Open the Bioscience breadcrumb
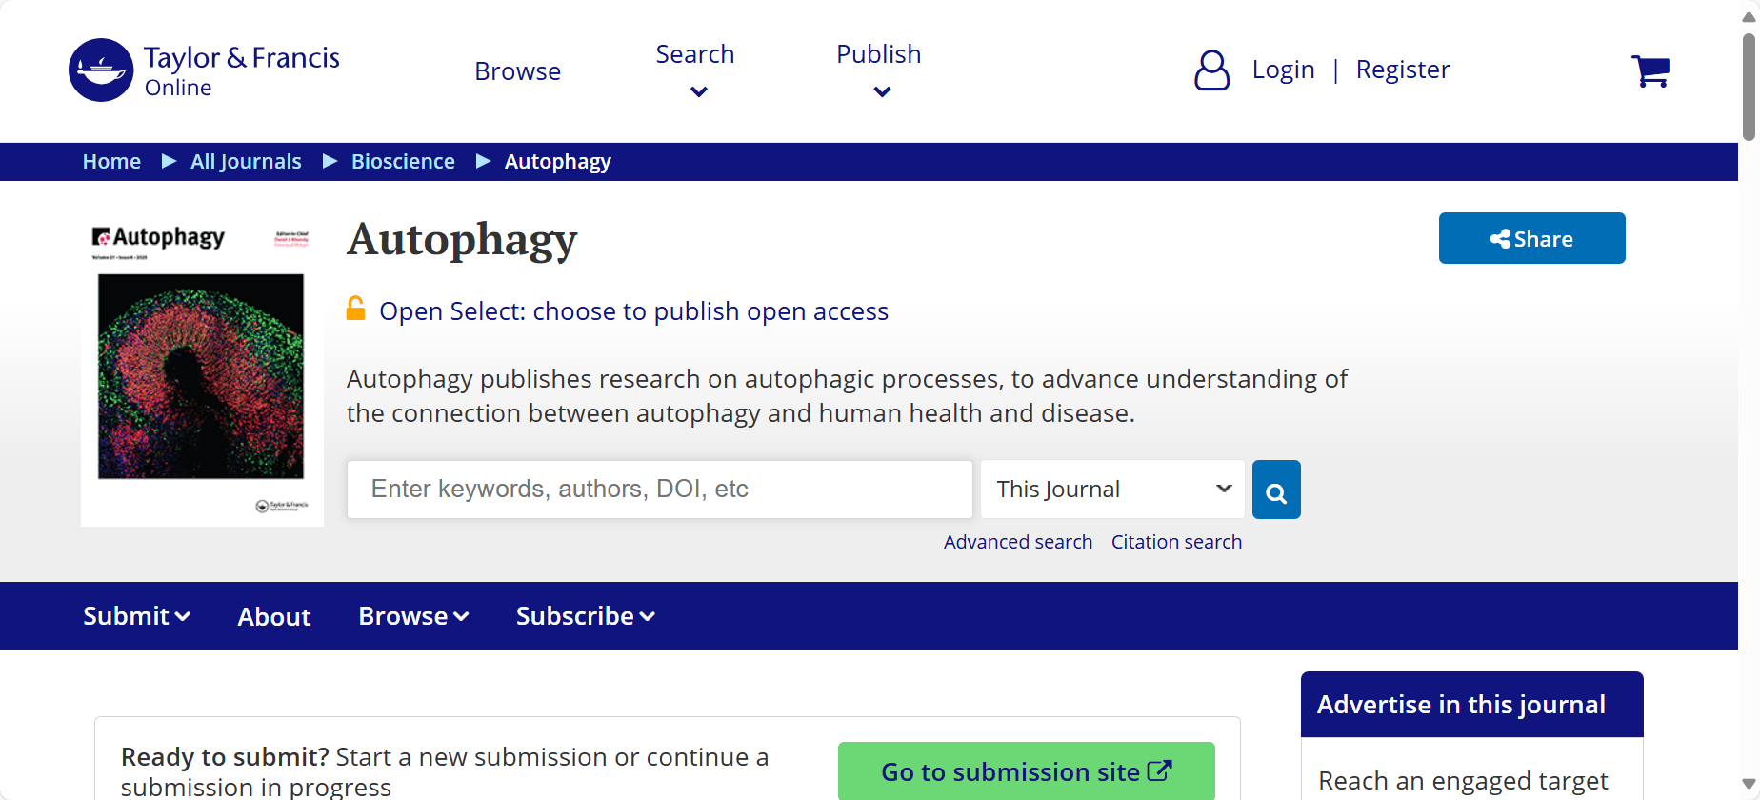 403,162
